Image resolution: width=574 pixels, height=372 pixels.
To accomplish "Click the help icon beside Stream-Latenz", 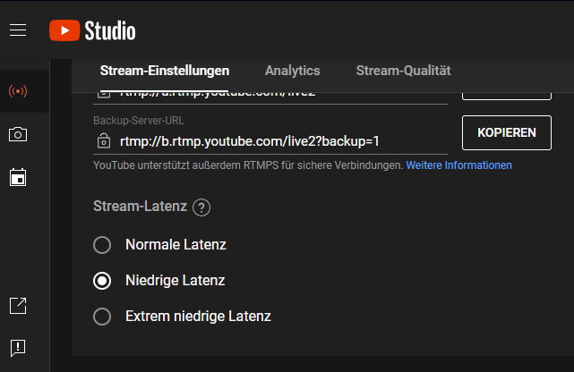I will point(201,207).
